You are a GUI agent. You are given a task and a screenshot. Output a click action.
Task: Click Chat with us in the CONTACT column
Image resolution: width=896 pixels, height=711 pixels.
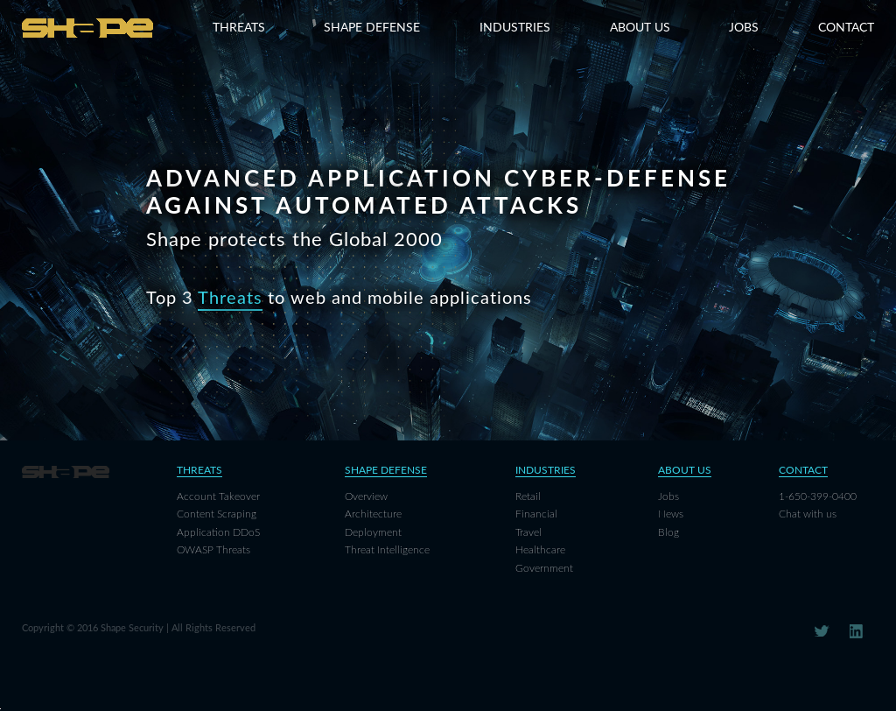click(807, 514)
